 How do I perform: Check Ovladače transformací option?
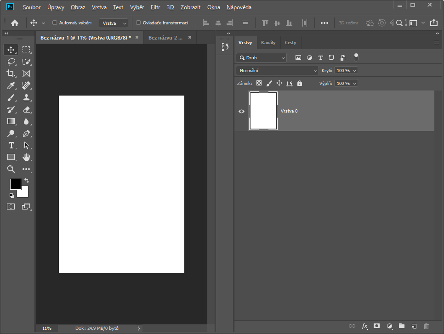(x=138, y=23)
